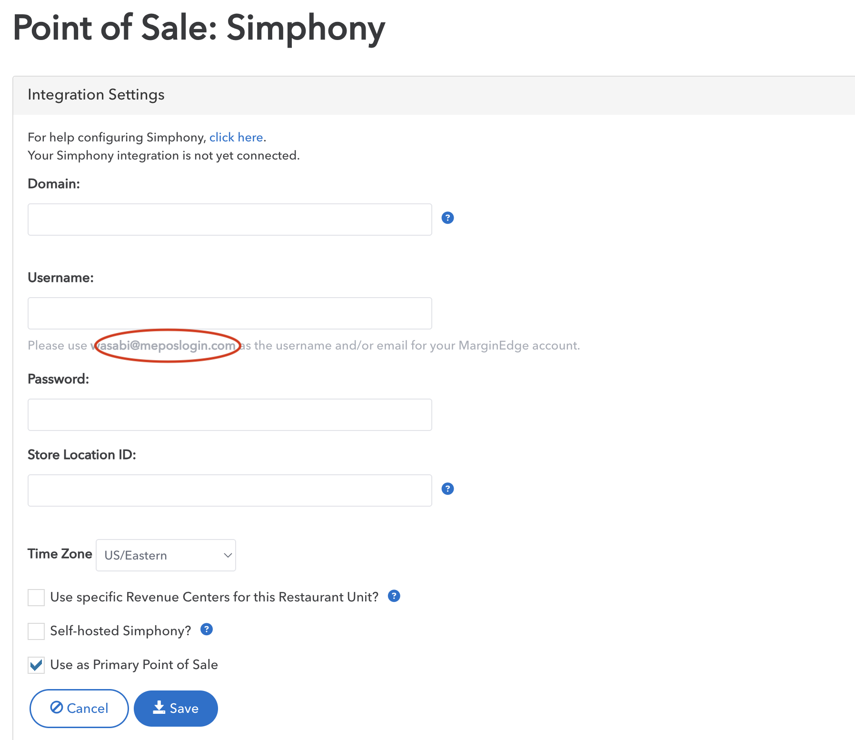Select the Password input field
The width and height of the screenshot is (855, 740).
pyautogui.click(x=229, y=415)
